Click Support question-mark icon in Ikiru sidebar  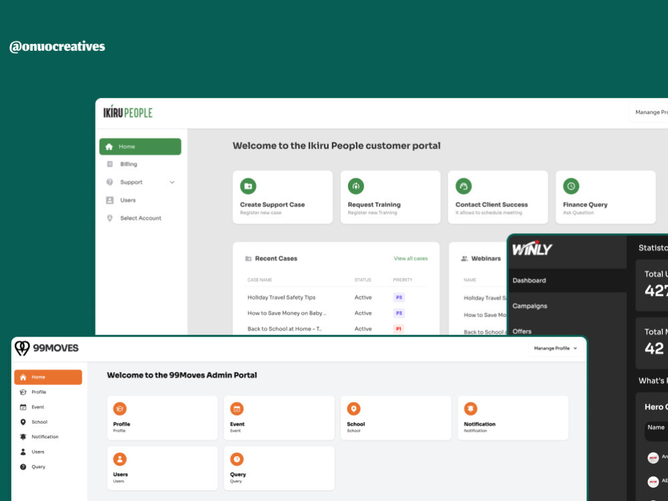[x=110, y=182]
